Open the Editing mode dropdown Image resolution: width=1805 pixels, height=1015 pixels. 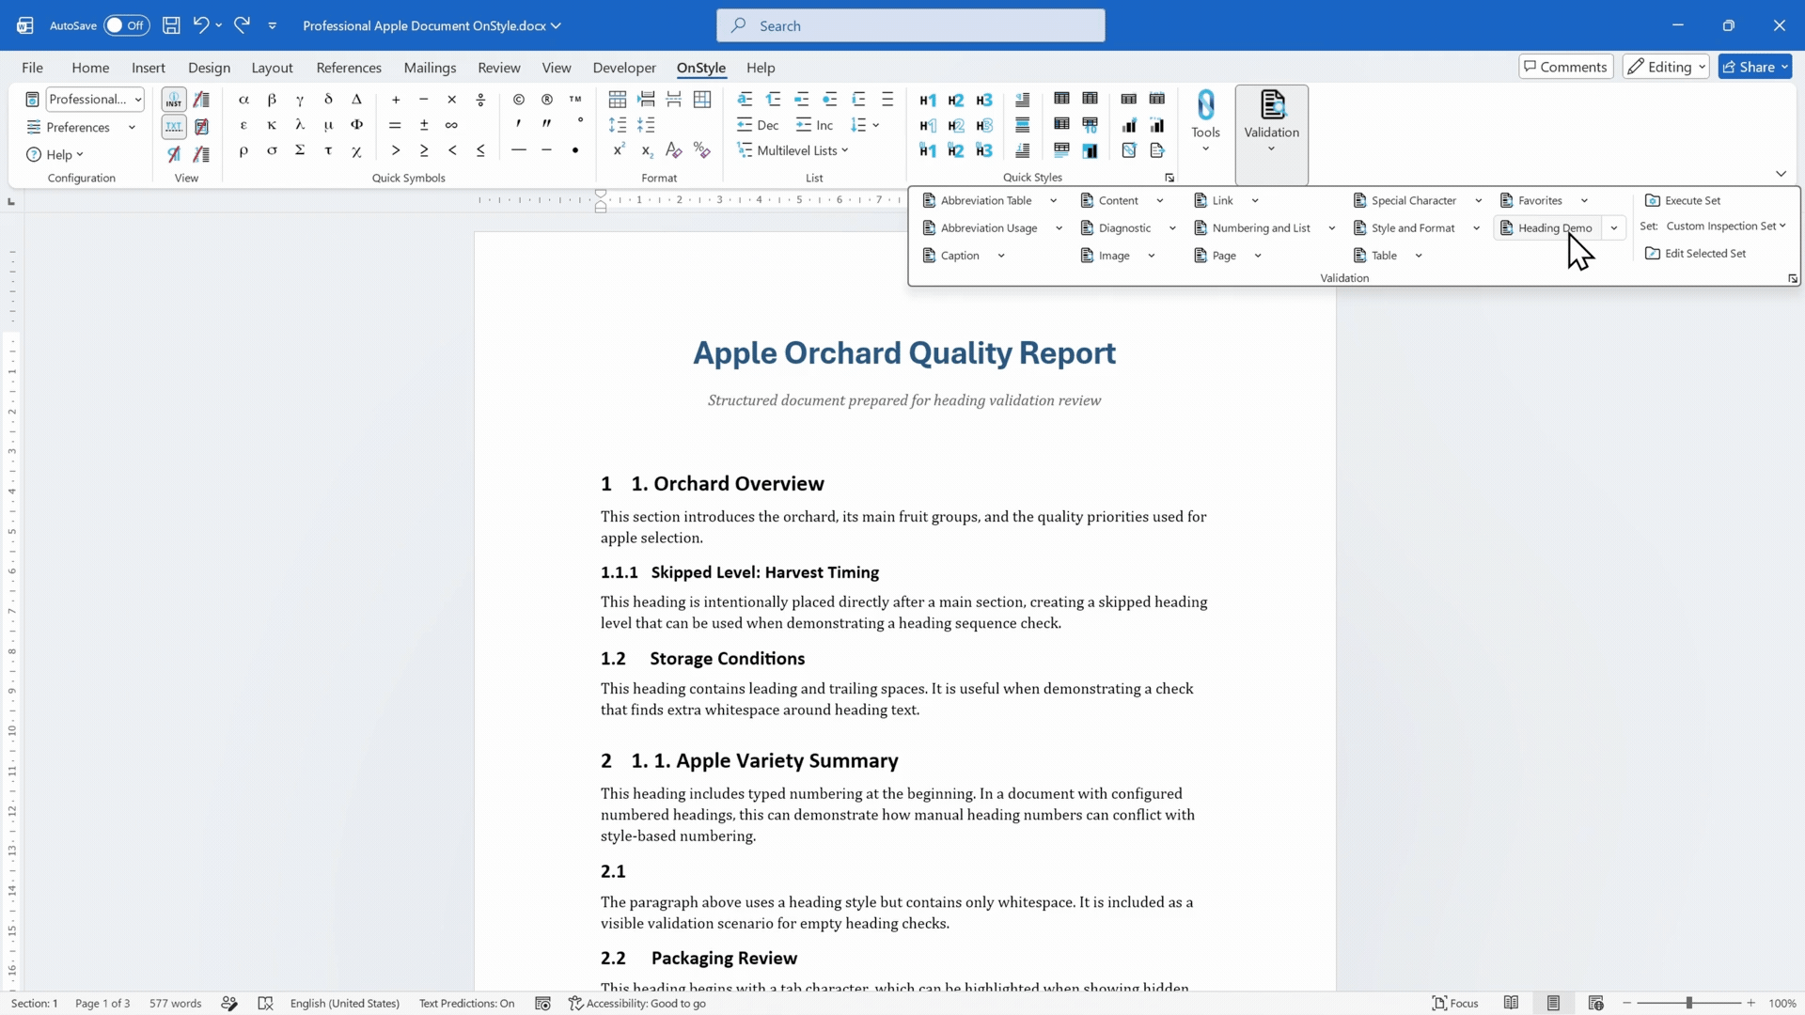(x=1665, y=67)
